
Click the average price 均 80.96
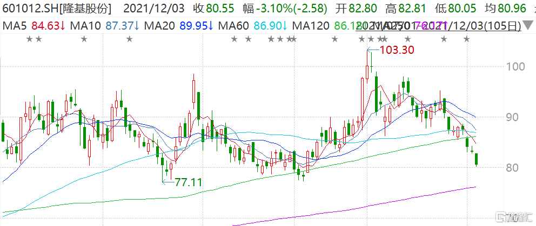[x=506, y=9]
